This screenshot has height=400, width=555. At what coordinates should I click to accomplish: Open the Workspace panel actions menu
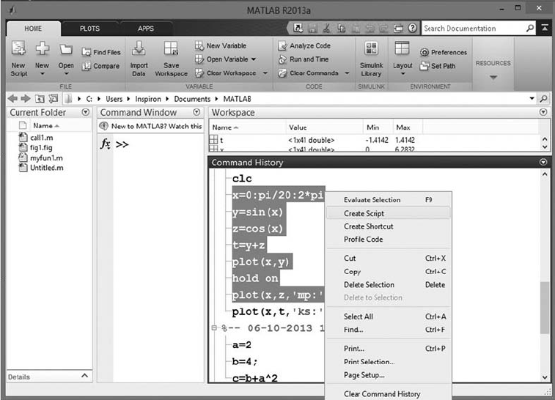(543, 112)
